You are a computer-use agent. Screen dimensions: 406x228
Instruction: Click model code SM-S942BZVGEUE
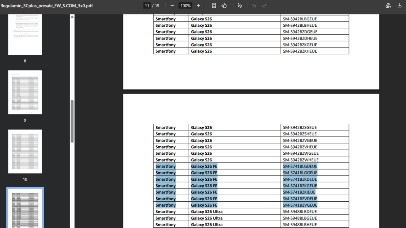point(300,141)
